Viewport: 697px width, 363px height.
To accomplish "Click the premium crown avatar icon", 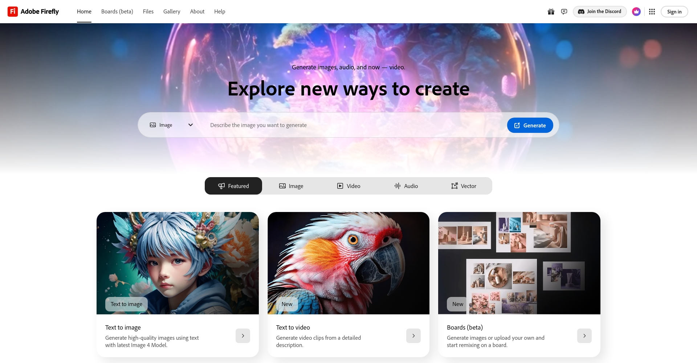I will 636,12.
